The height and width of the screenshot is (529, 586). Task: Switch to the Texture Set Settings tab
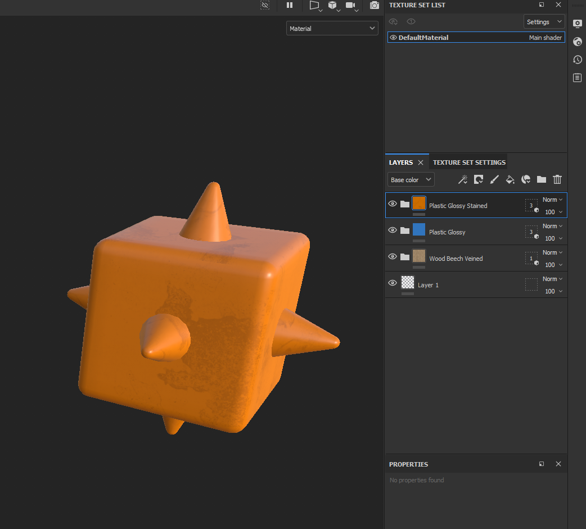point(468,161)
